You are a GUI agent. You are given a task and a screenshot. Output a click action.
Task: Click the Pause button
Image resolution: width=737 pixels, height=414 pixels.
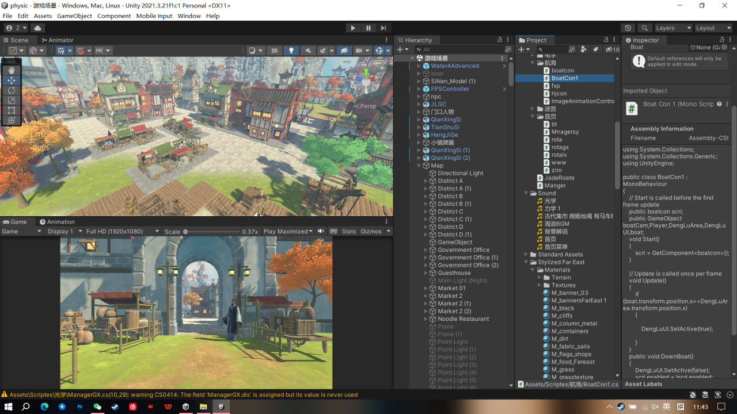point(368,28)
